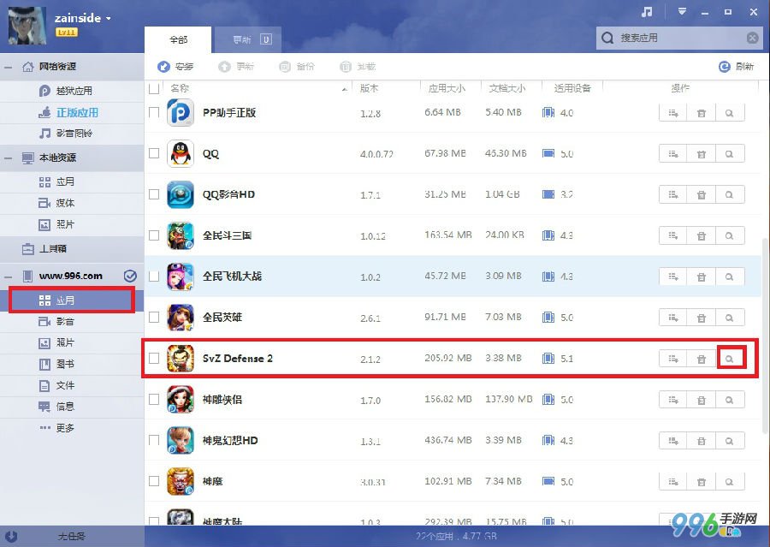Check the 全民英雄 checkbox
Viewport: 770px width, 547px height.
(154, 318)
